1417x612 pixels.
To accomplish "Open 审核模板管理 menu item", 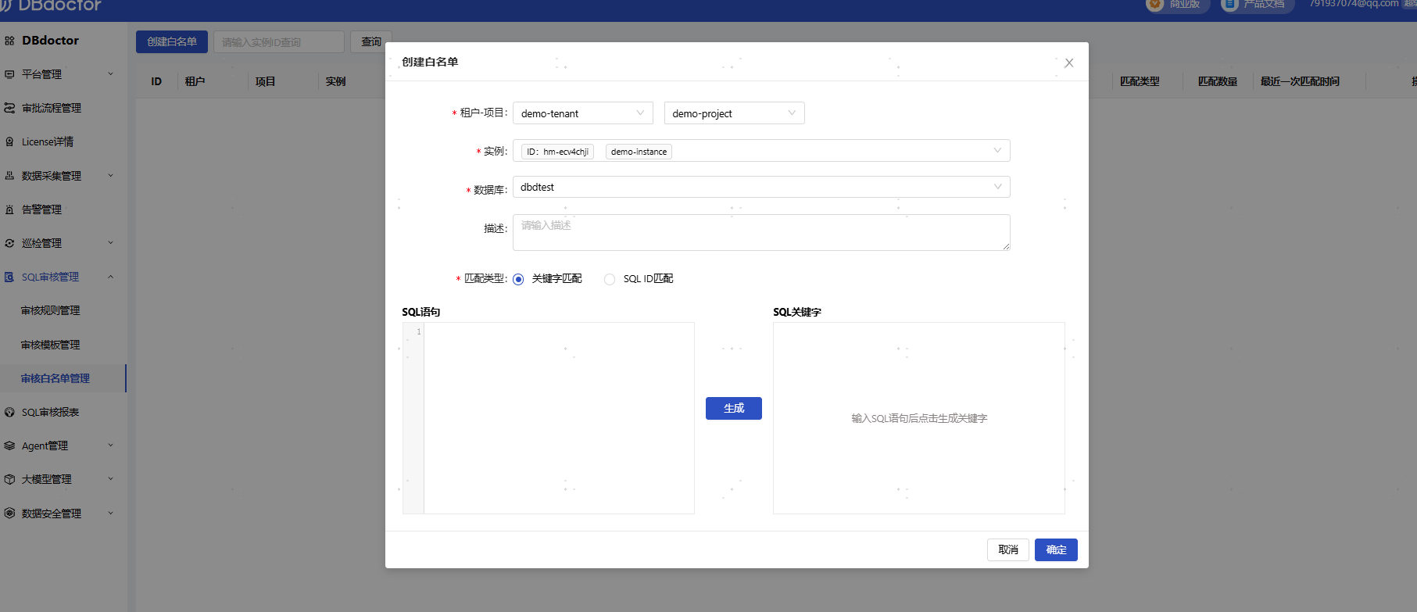I will [51, 345].
